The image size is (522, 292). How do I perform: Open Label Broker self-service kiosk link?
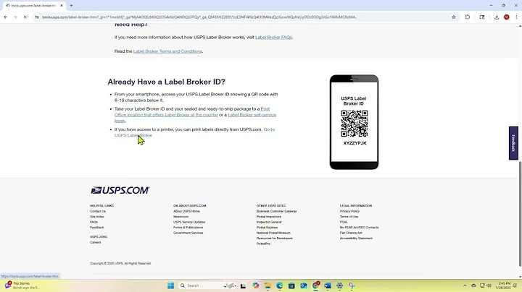pos(252,115)
